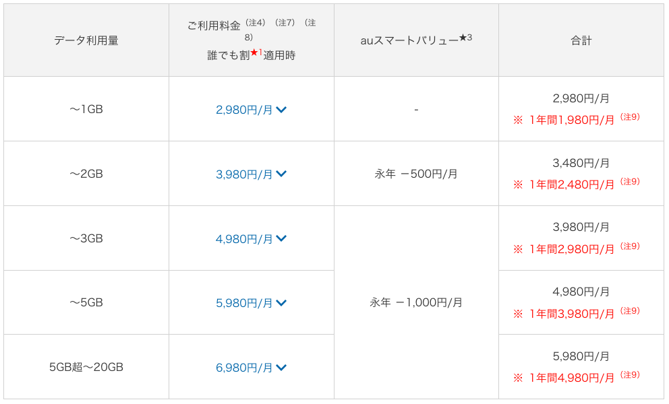Click 注9 next to 1年間4,980円/月
Image resolution: width=669 pixels, height=404 pixels.
(630, 374)
